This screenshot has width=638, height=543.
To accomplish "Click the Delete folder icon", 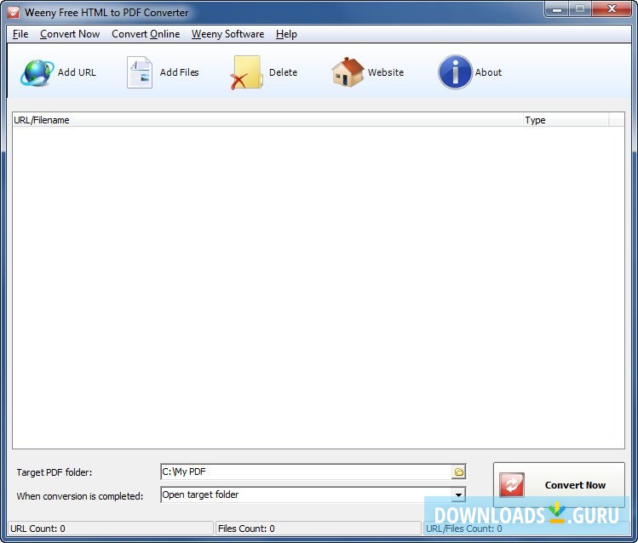I will (x=246, y=72).
